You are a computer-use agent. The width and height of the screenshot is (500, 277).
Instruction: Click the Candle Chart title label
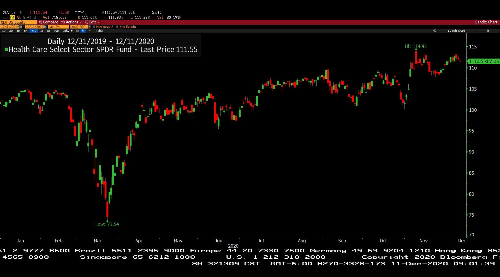486,22
